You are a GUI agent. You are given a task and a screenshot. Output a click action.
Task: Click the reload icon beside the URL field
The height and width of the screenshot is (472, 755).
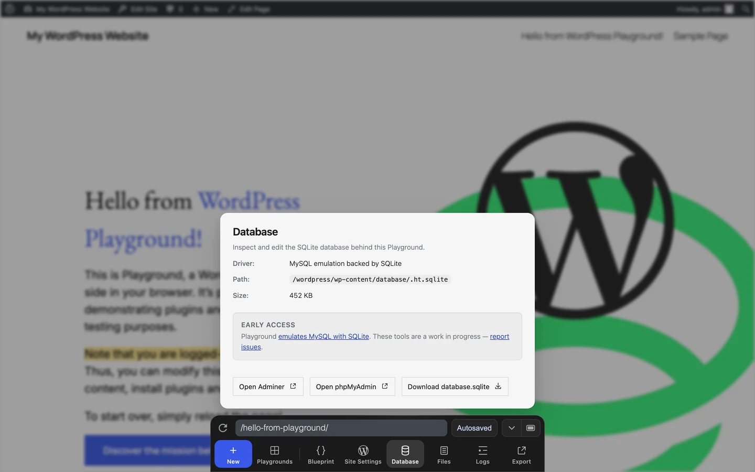223,428
